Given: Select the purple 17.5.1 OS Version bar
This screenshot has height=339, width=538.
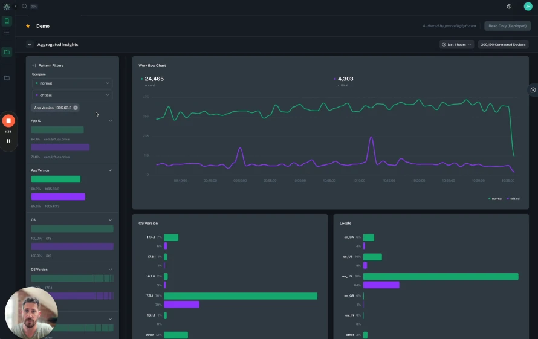Looking at the screenshot, I should click(x=181, y=305).
